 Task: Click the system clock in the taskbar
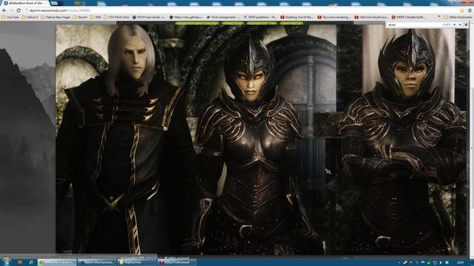tap(461, 263)
